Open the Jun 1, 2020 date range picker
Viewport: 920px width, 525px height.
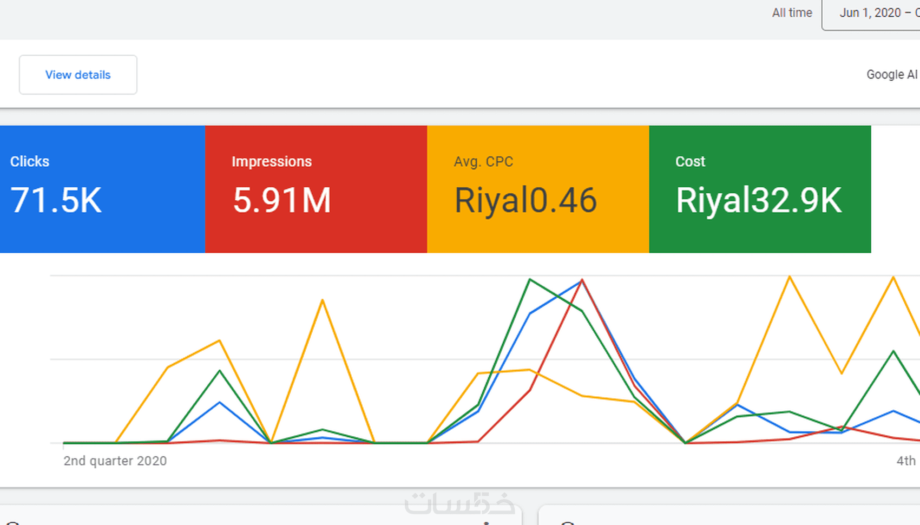[871, 15]
